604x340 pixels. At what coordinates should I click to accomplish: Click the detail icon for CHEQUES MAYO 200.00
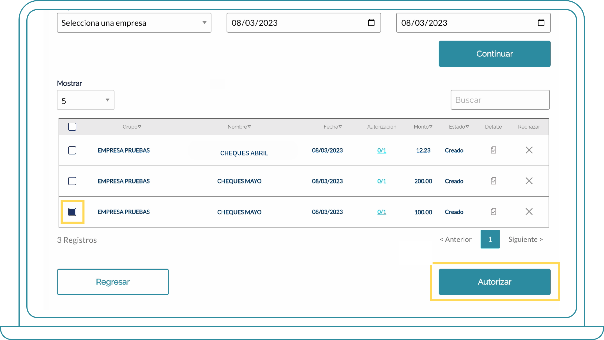coord(493,181)
